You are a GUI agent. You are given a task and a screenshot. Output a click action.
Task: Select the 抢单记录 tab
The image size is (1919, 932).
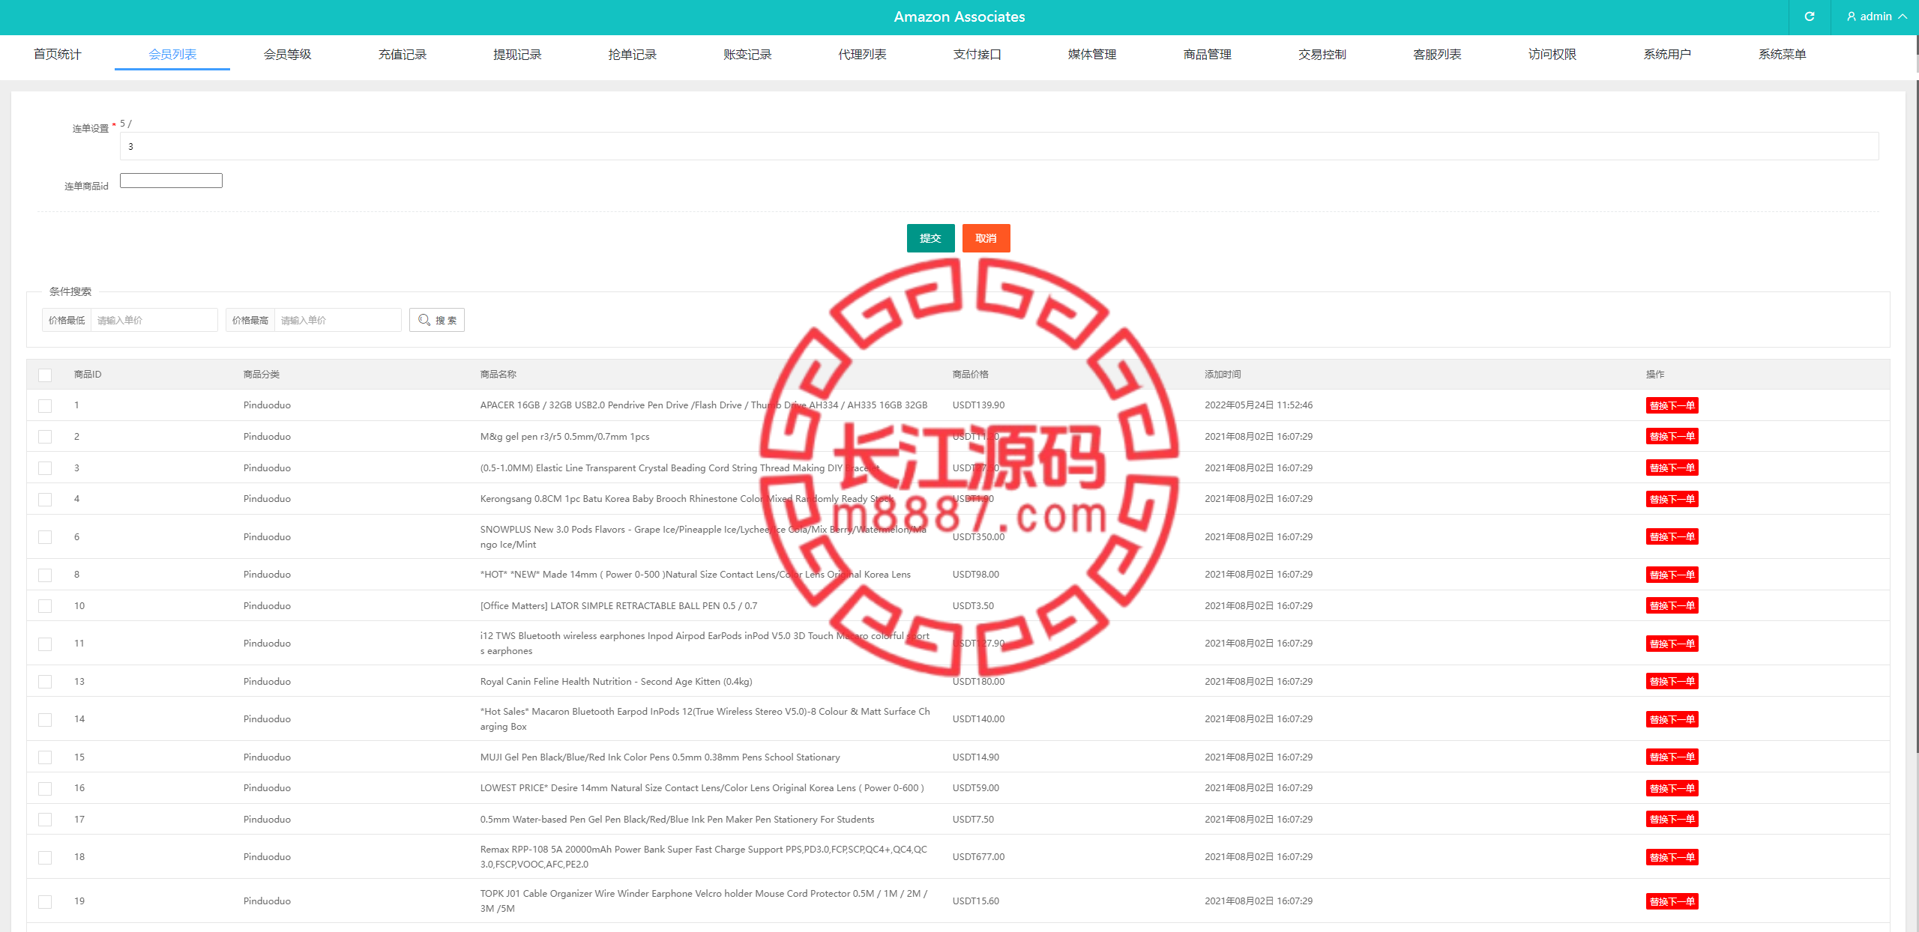coord(632,54)
